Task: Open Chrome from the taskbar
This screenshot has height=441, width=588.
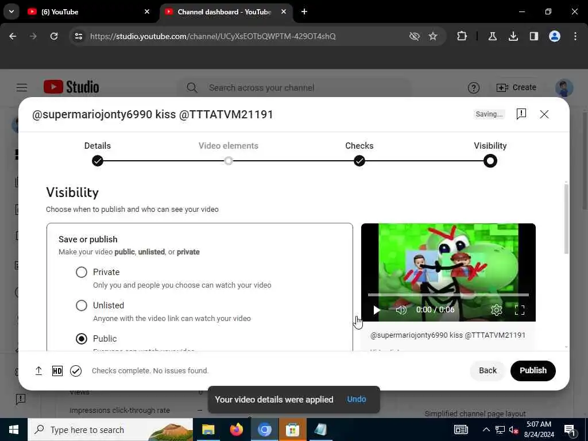Action: [264, 430]
